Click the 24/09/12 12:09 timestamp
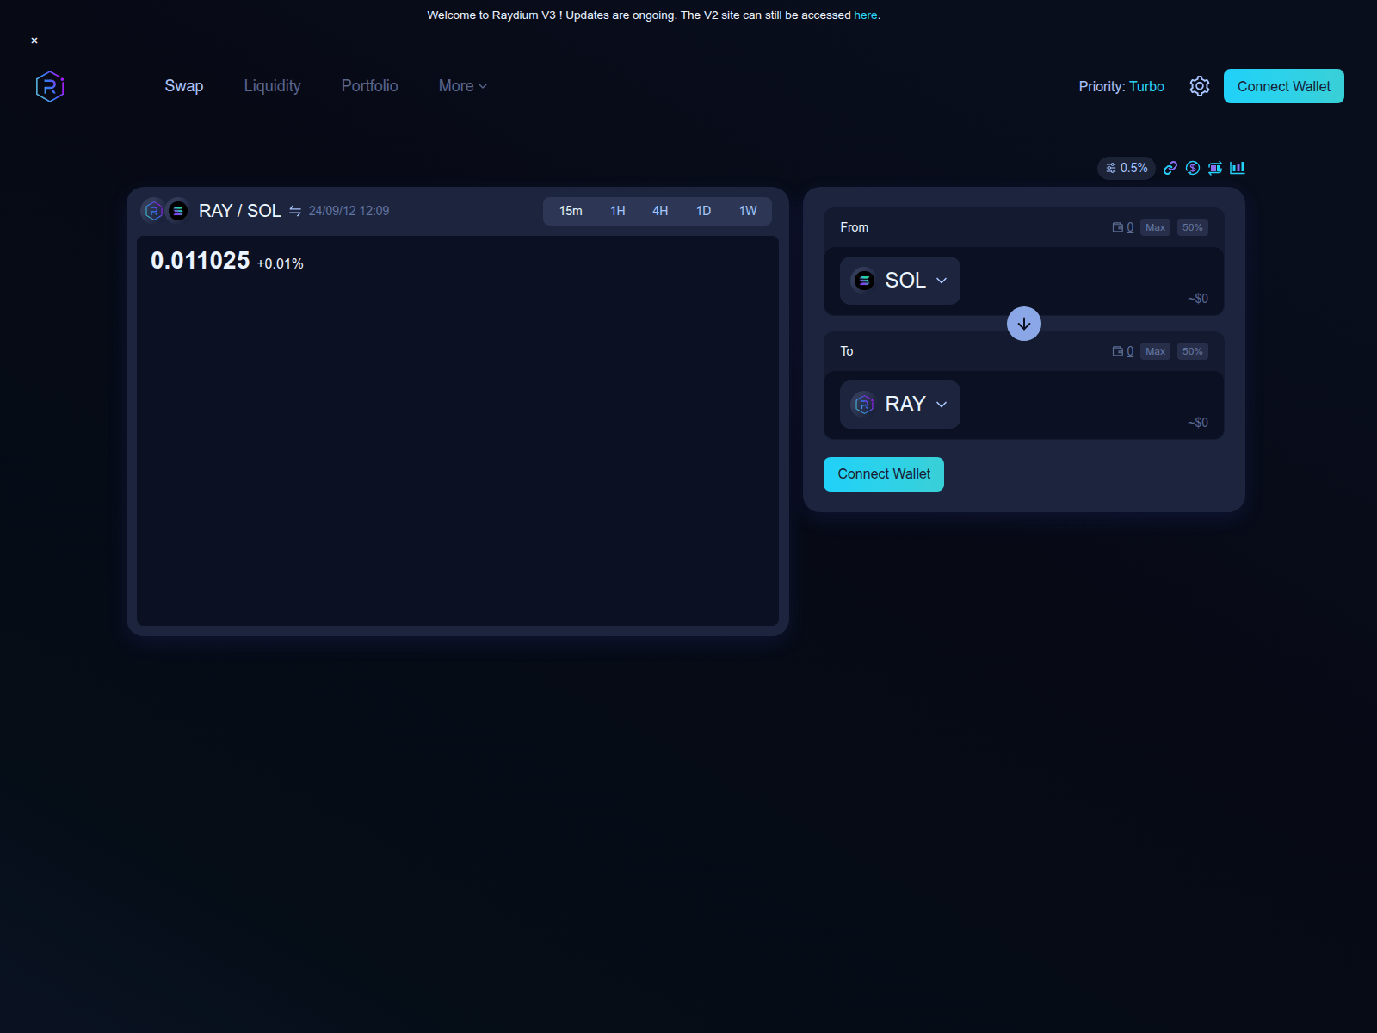Image resolution: width=1377 pixels, height=1033 pixels. point(349,211)
